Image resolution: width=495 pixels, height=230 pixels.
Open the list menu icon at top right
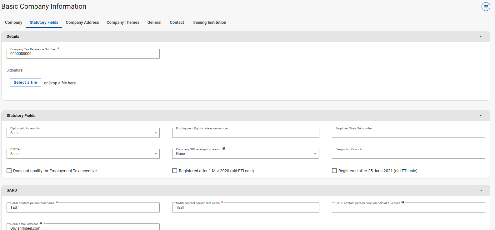click(486, 7)
